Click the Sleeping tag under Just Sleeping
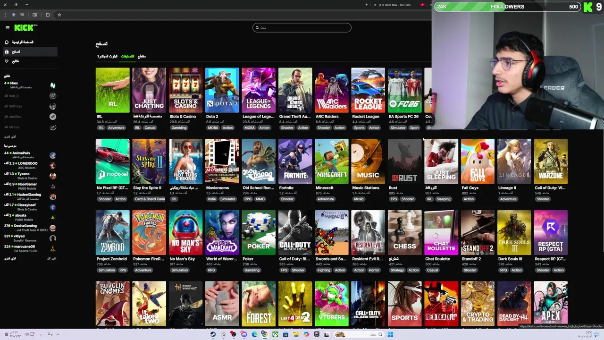The image size is (604, 340). (444, 199)
